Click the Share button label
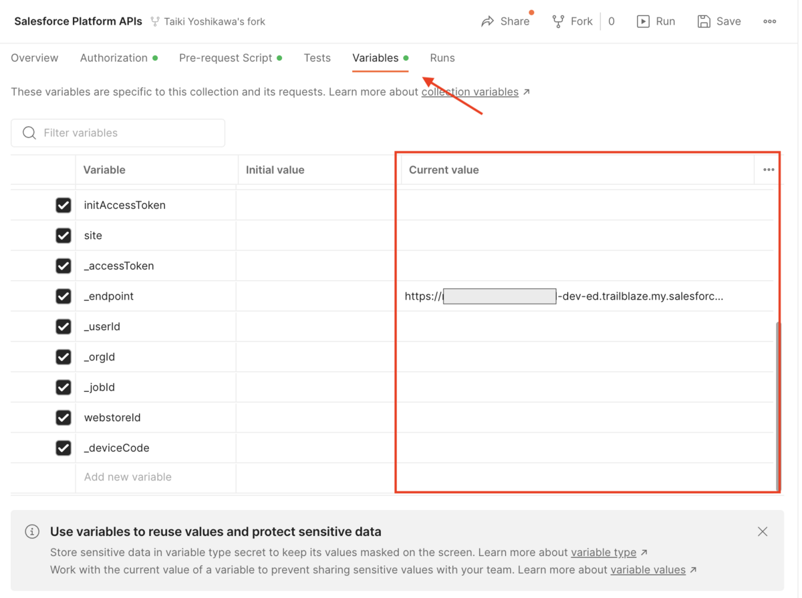Image resolution: width=802 pixels, height=598 pixels. (x=515, y=21)
